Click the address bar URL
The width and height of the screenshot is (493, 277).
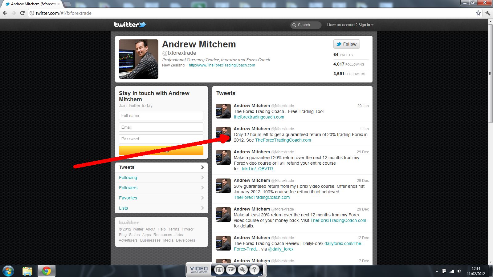click(x=63, y=13)
